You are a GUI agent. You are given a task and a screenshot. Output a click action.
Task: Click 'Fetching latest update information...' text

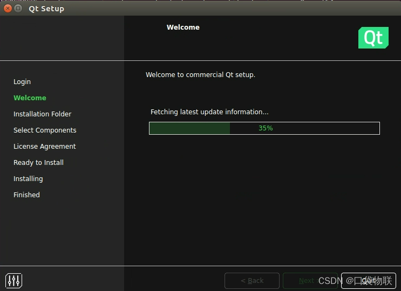[x=209, y=112]
